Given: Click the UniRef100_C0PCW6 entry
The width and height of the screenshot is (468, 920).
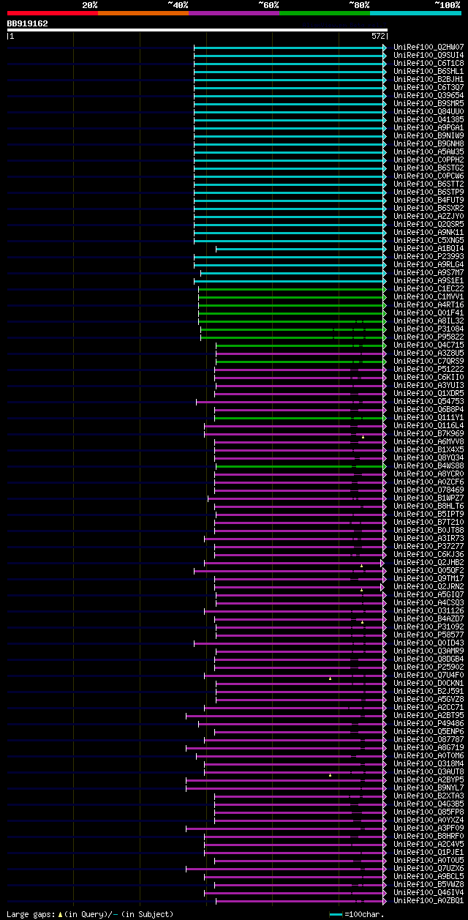Looking at the screenshot, I should pos(429,176).
